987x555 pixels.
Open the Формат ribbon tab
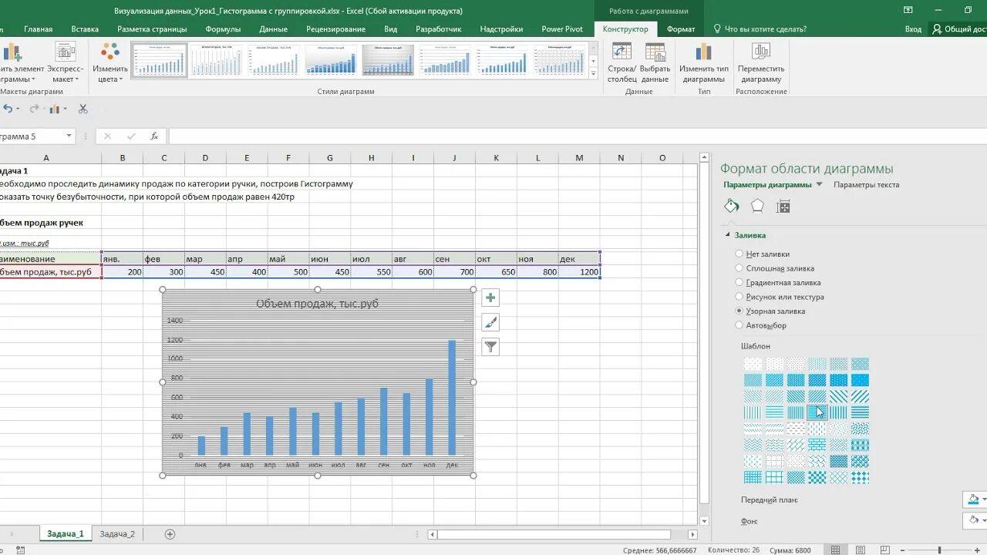681,29
